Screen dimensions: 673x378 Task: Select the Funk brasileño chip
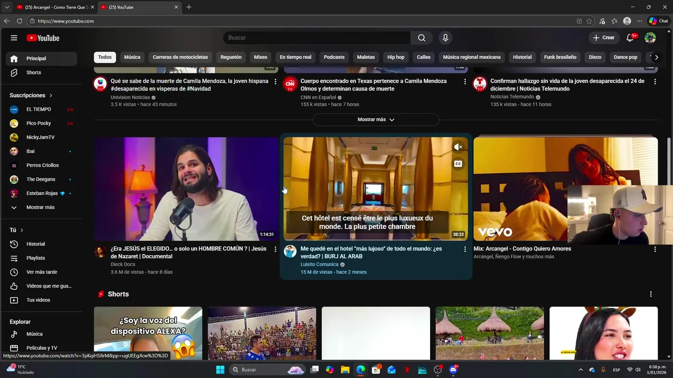(560, 57)
